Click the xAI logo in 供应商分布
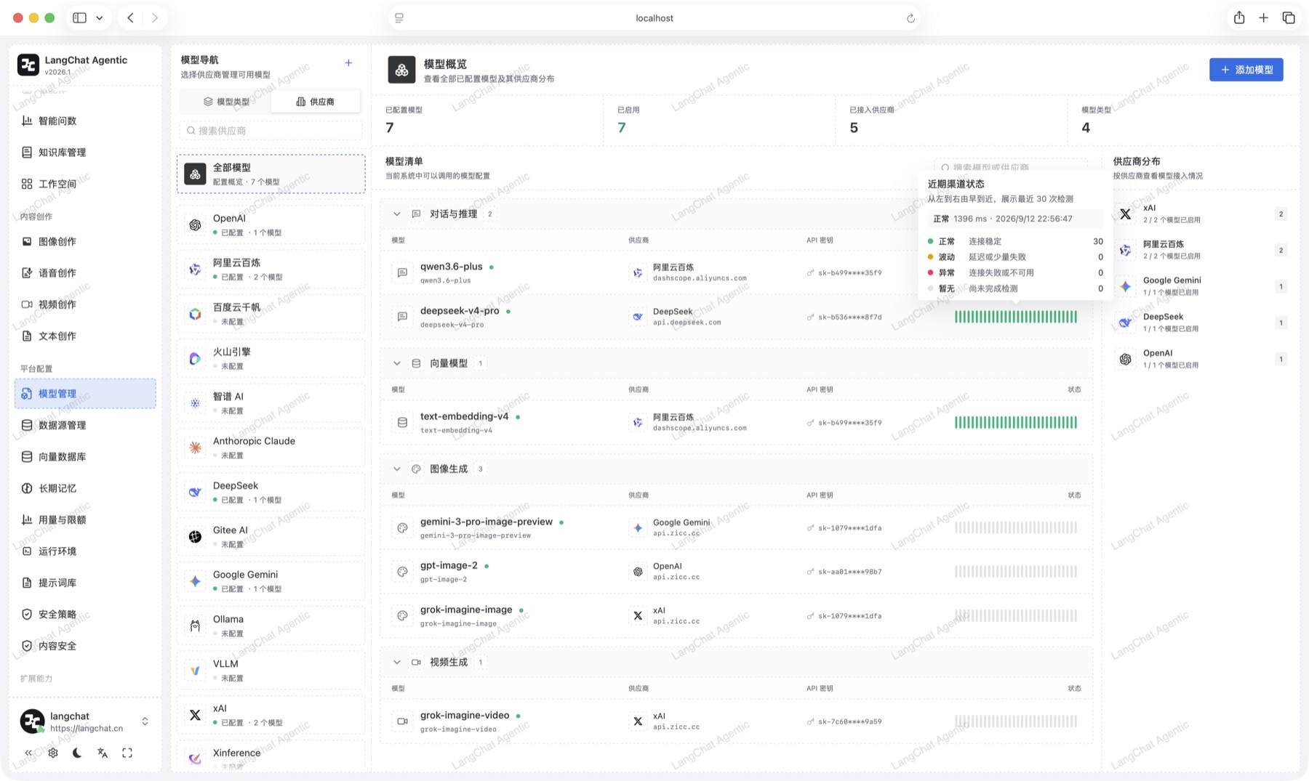 click(x=1125, y=214)
